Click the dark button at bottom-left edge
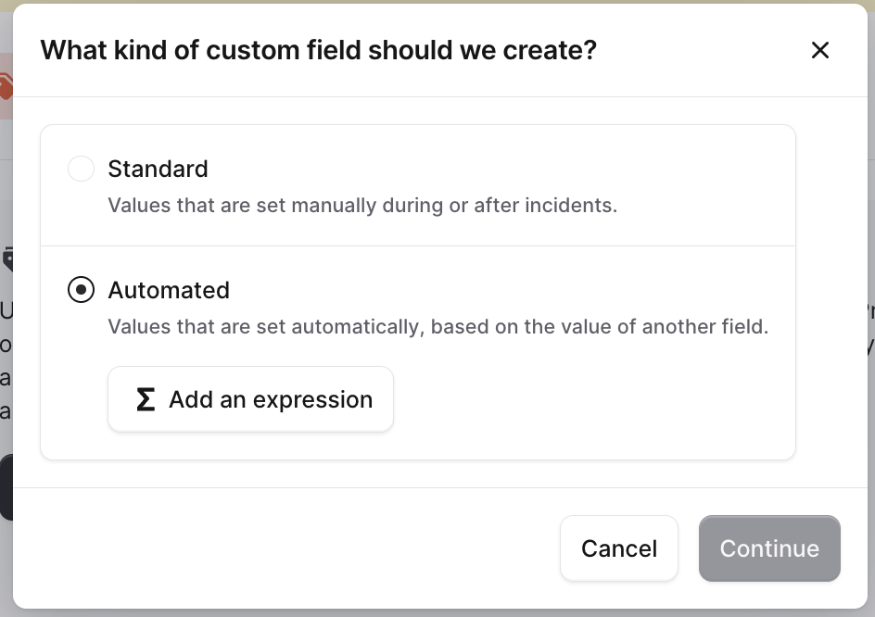Image resolution: width=875 pixels, height=617 pixels. (x=5, y=487)
